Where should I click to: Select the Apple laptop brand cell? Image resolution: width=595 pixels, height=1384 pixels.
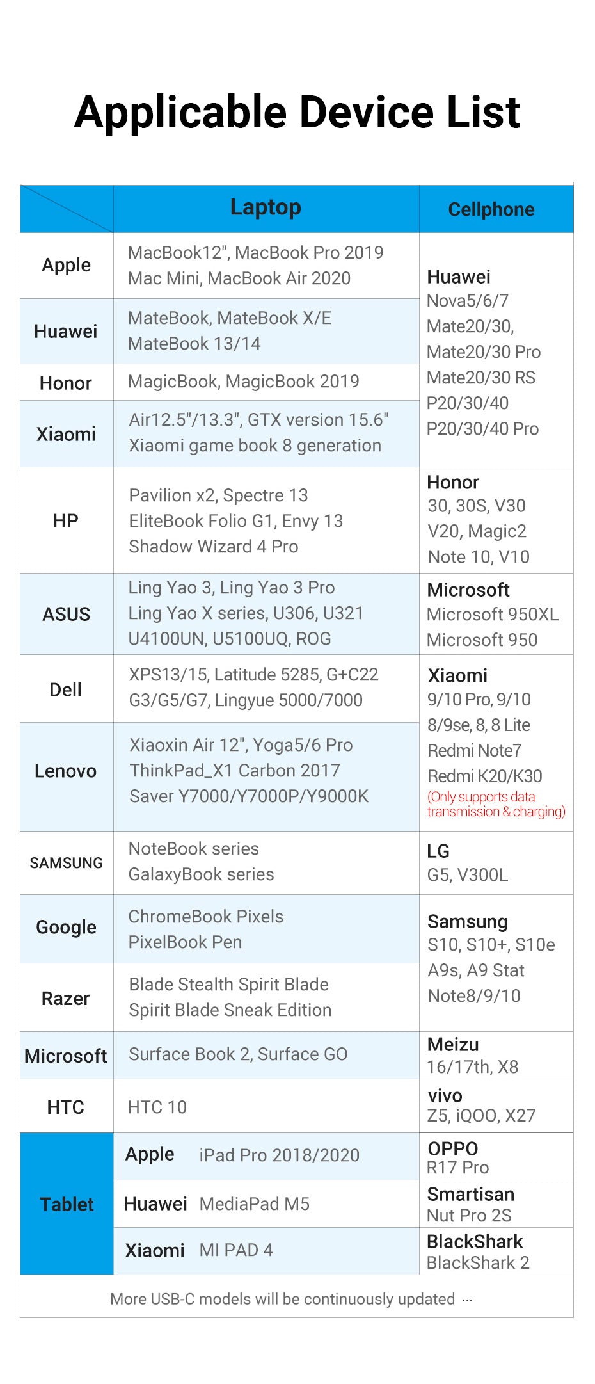point(67,265)
